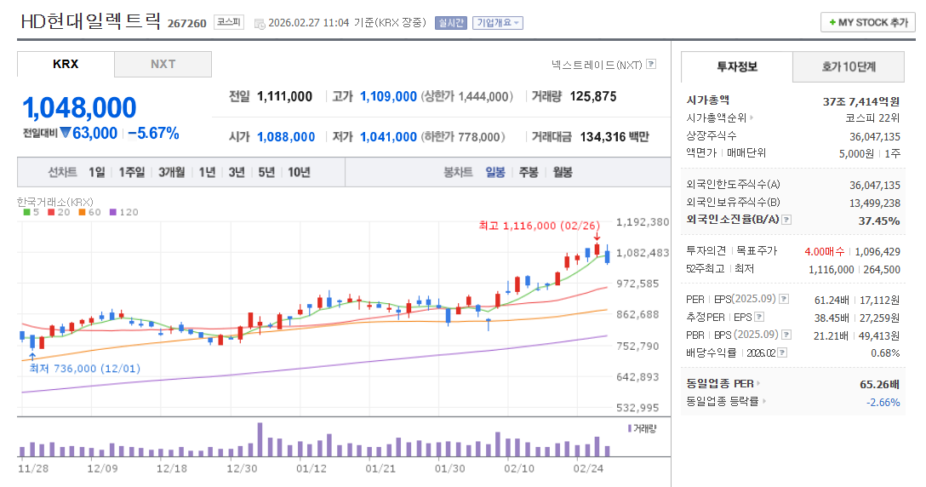
Task: Show the 1일 line chart
Action: coord(97,172)
